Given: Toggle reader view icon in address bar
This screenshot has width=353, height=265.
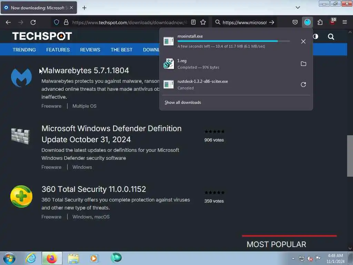Looking at the screenshot, I should tap(193, 22).
